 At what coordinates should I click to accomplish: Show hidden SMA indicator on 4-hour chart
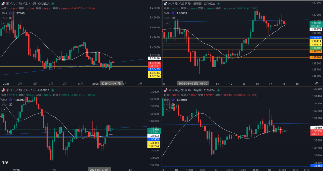(173, 18)
